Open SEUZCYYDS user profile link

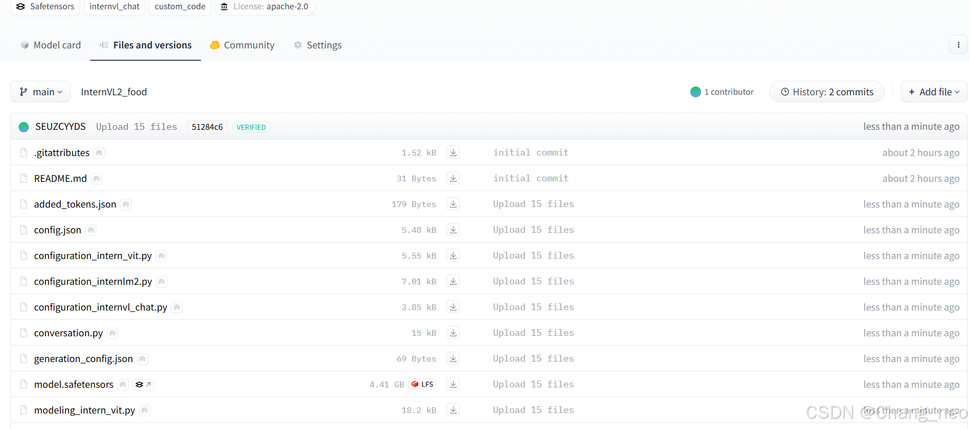pos(60,127)
